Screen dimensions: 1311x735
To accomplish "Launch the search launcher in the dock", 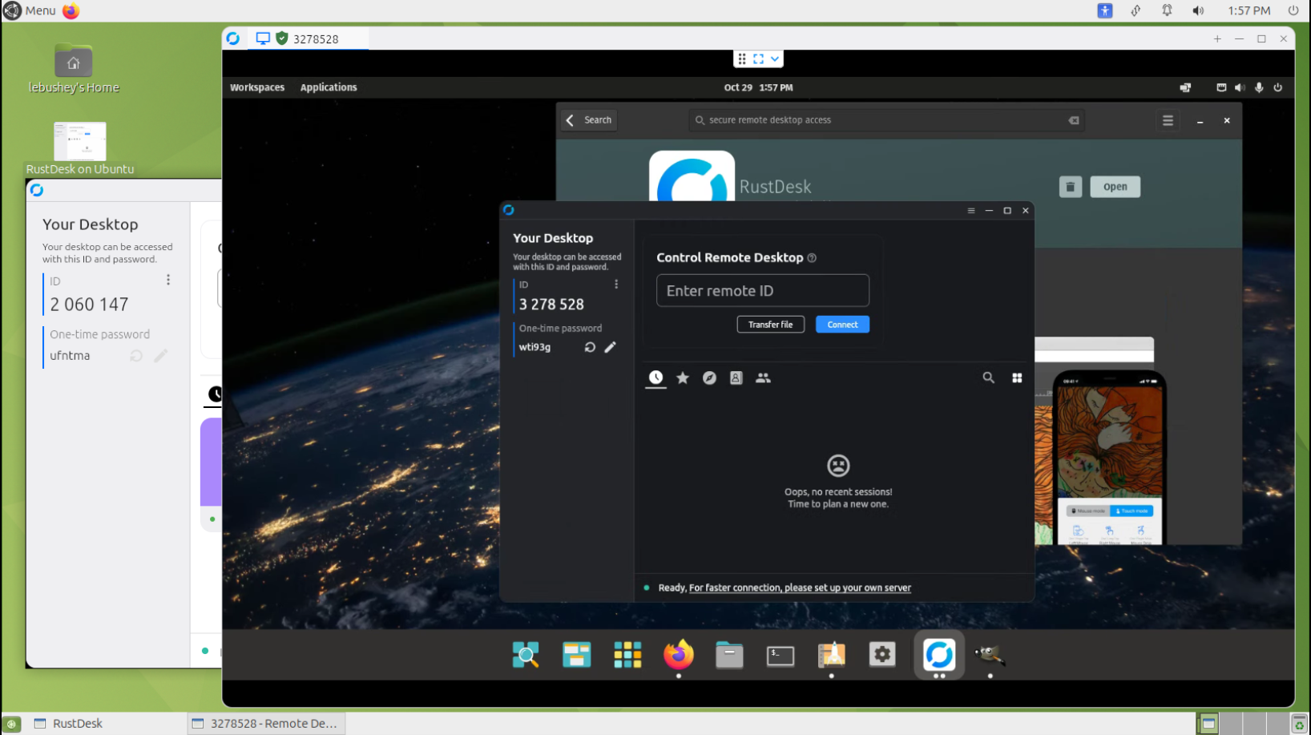I will (x=526, y=655).
